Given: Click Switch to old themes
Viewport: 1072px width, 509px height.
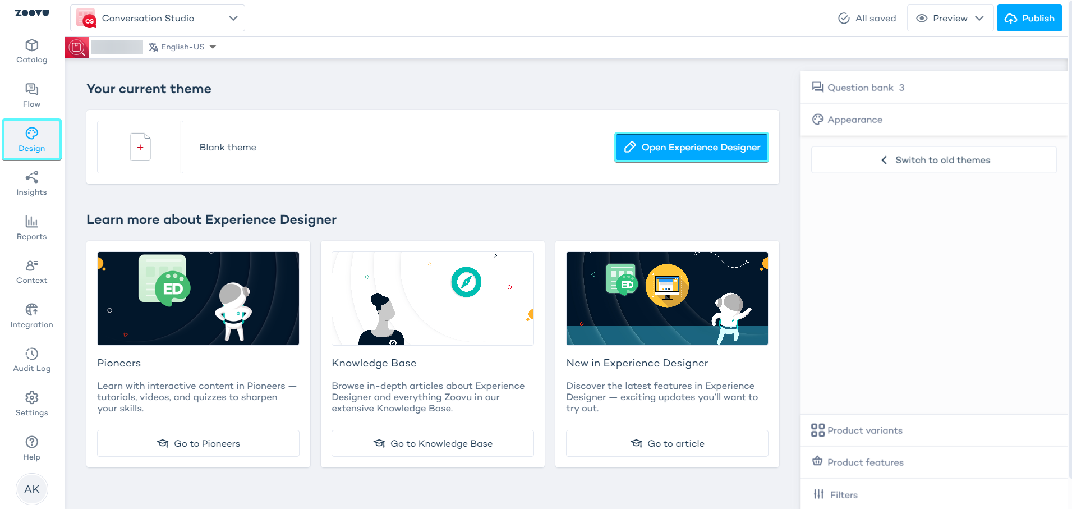Looking at the screenshot, I should click(933, 159).
